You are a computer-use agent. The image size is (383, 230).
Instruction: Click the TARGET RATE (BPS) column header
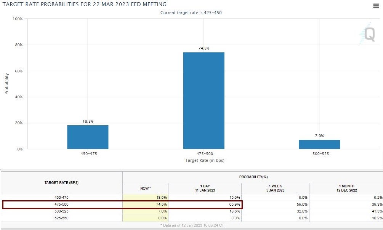point(61,183)
